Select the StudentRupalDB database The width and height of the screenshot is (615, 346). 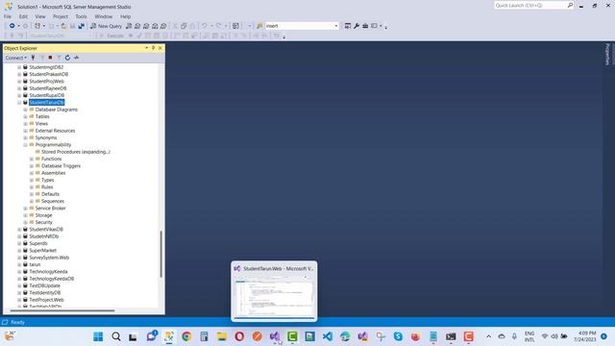(x=47, y=95)
